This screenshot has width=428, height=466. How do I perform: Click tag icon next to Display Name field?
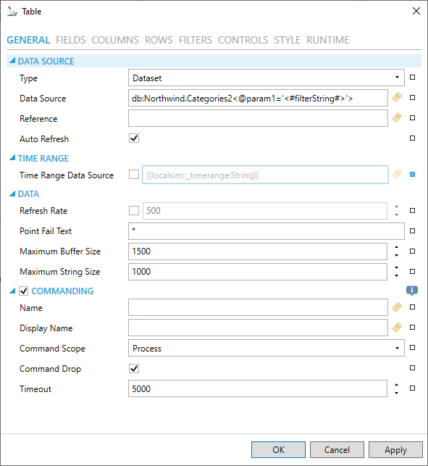tap(397, 327)
